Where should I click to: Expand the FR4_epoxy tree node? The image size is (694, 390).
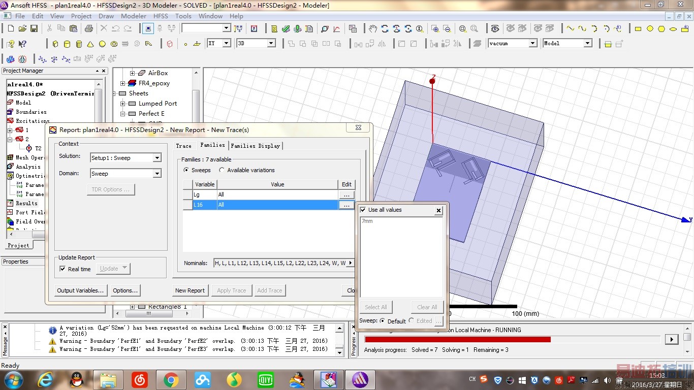click(x=122, y=83)
